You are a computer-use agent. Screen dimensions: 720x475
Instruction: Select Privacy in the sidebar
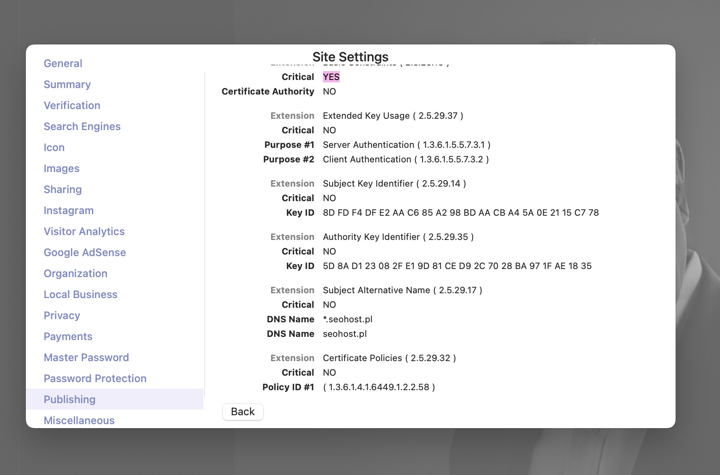coord(62,315)
